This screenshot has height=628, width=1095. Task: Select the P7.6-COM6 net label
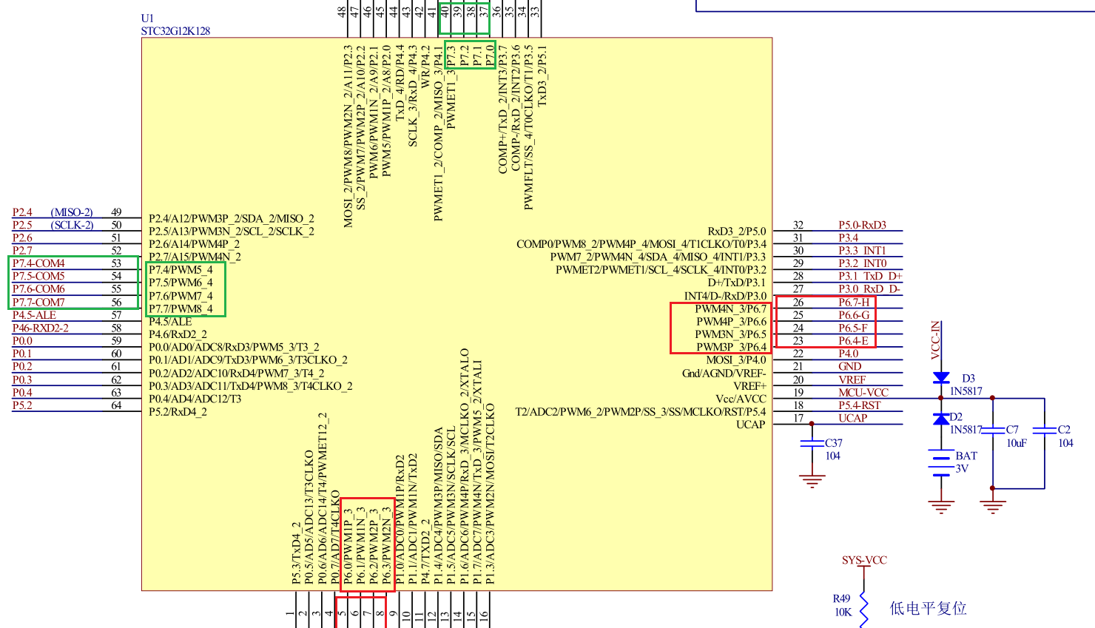(x=38, y=288)
